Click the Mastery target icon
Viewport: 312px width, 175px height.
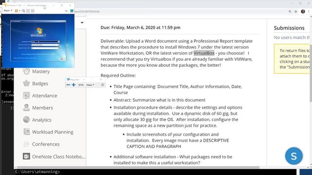[26, 71]
